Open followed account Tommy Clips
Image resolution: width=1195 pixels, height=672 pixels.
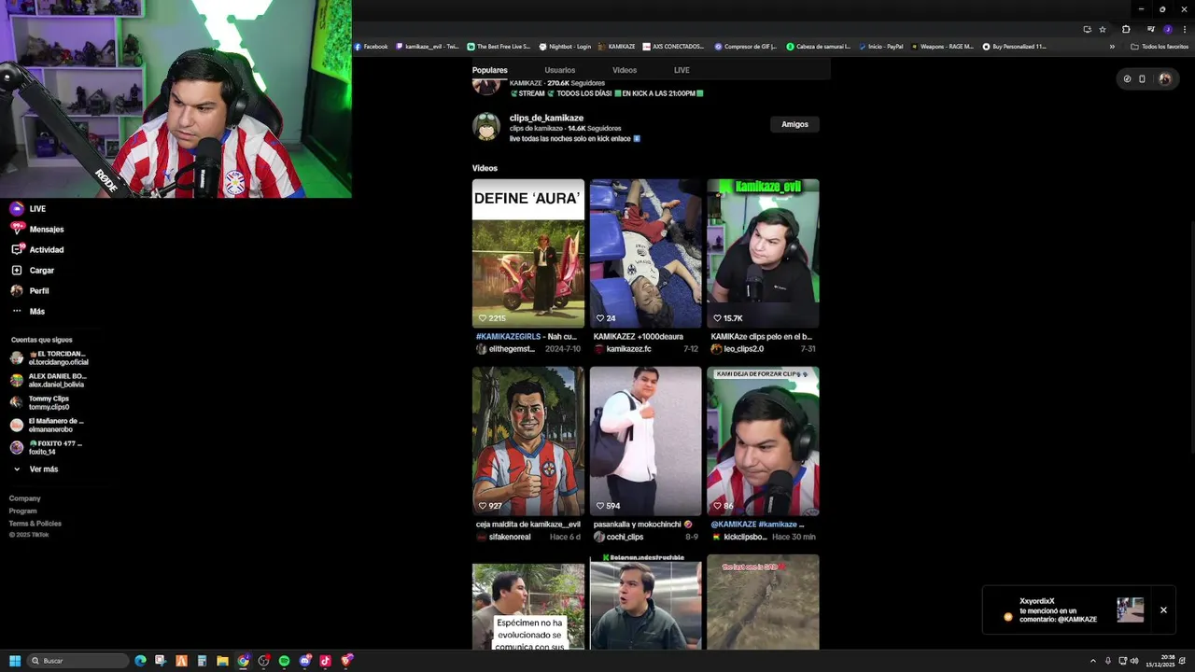click(x=39, y=402)
